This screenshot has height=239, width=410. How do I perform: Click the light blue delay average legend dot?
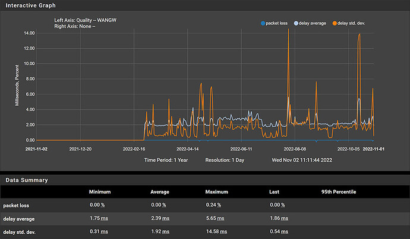click(x=296, y=23)
